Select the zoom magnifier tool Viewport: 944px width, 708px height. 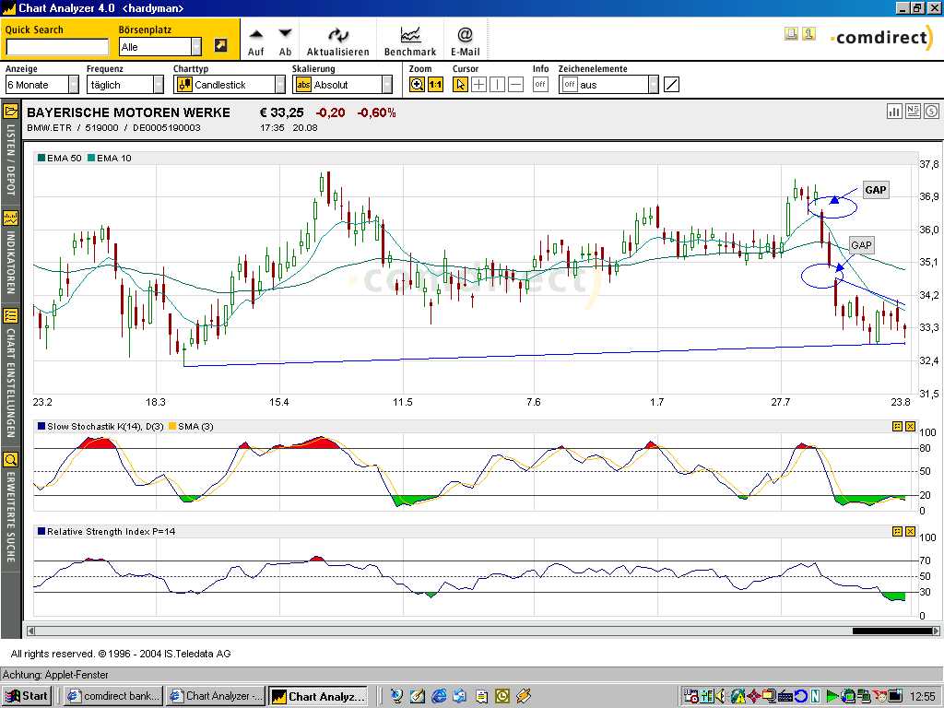coord(415,83)
